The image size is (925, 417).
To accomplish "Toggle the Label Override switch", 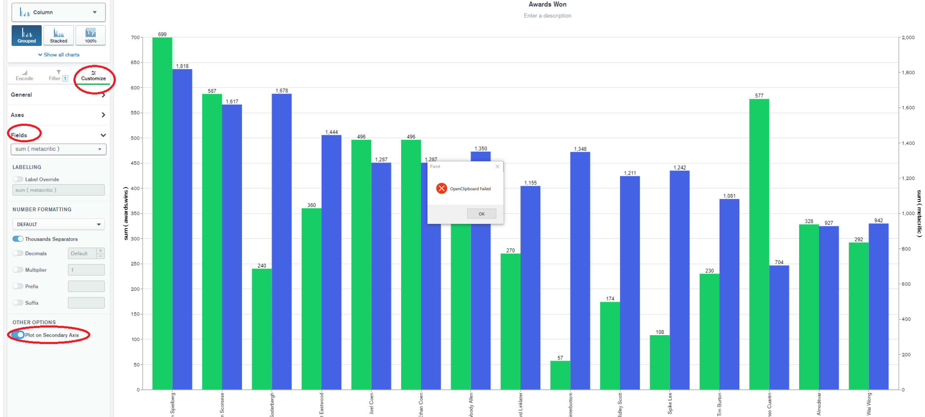I will (18, 179).
